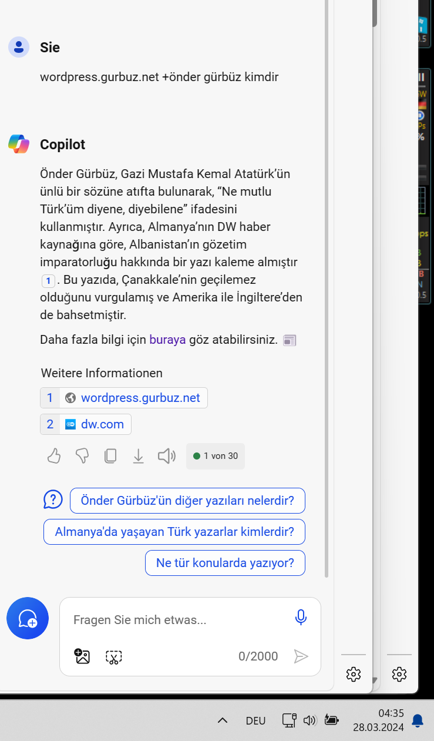Image resolution: width=434 pixels, height=741 pixels.
Task: Open dw.com source link
Action: tap(86, 424)
